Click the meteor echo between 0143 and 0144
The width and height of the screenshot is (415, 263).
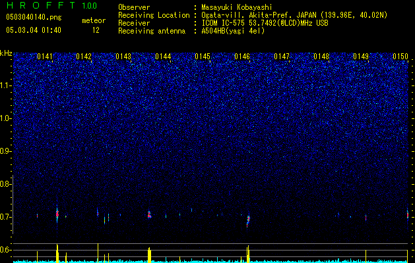[149, 214]
